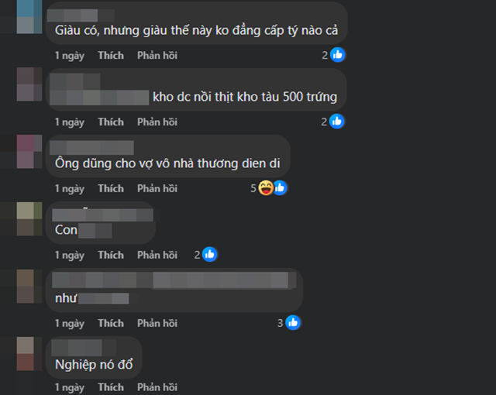Reply to 'Giàu có' comment with Phản hồi
The width and height of the screenshot is (496, 395).
(157, 55)
